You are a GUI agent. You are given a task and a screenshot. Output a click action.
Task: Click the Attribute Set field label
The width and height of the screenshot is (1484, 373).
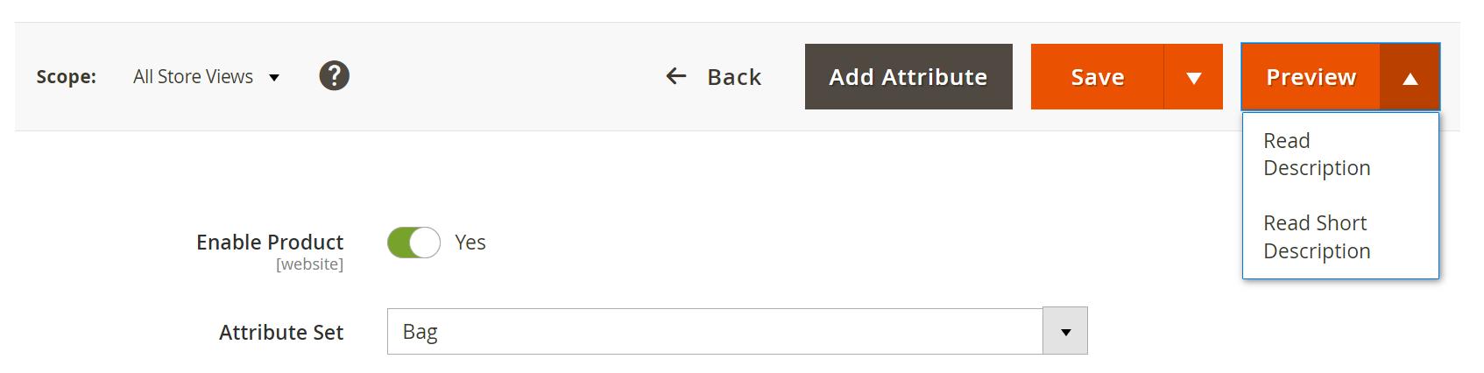281,333
